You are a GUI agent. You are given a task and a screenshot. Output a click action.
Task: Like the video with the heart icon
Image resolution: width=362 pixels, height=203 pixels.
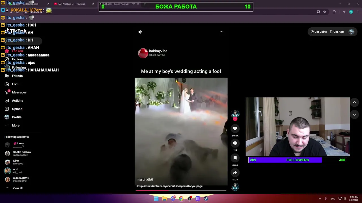[x=235, y=129]
